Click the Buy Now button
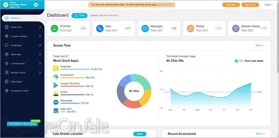Image resolution: width=279 pixels, height=138 pixels. (231, 5)
